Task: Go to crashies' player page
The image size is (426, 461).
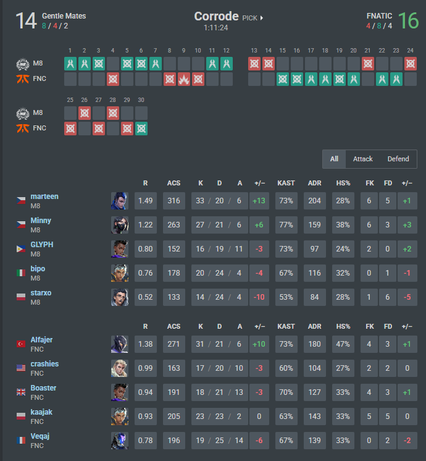Action: coord(44,364)
